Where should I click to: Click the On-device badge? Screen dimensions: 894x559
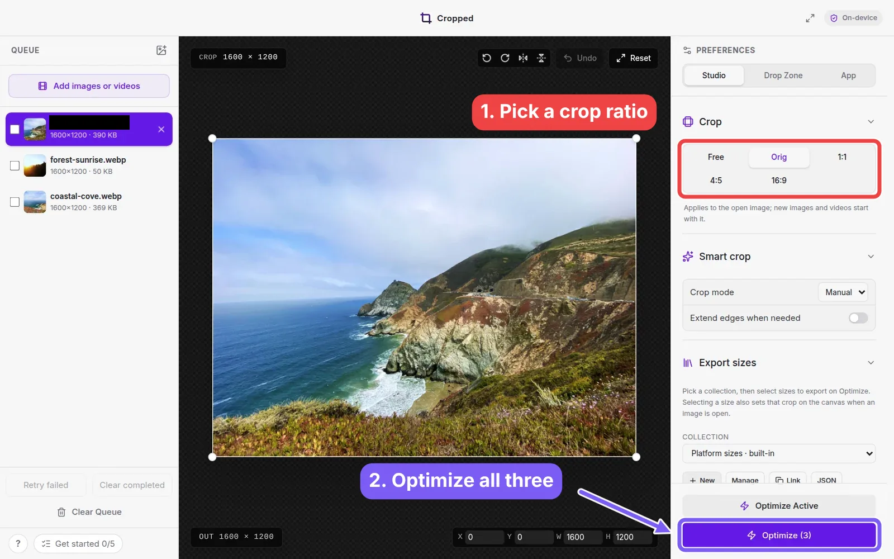[853, 18]
